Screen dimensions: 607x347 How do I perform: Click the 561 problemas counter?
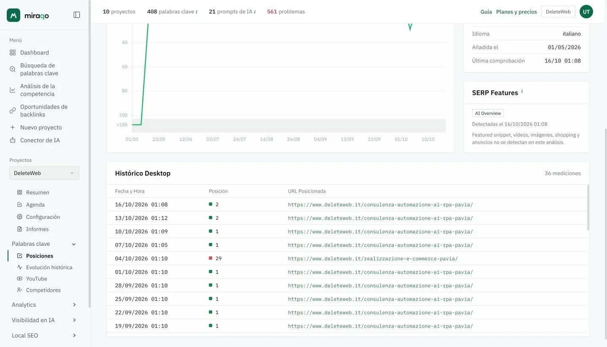(x=286, y=12)
